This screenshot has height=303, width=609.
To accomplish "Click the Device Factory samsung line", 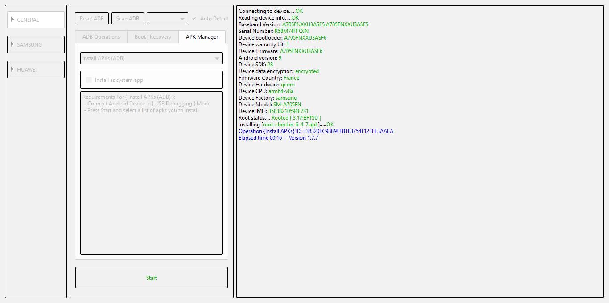I will pos(267,98).
